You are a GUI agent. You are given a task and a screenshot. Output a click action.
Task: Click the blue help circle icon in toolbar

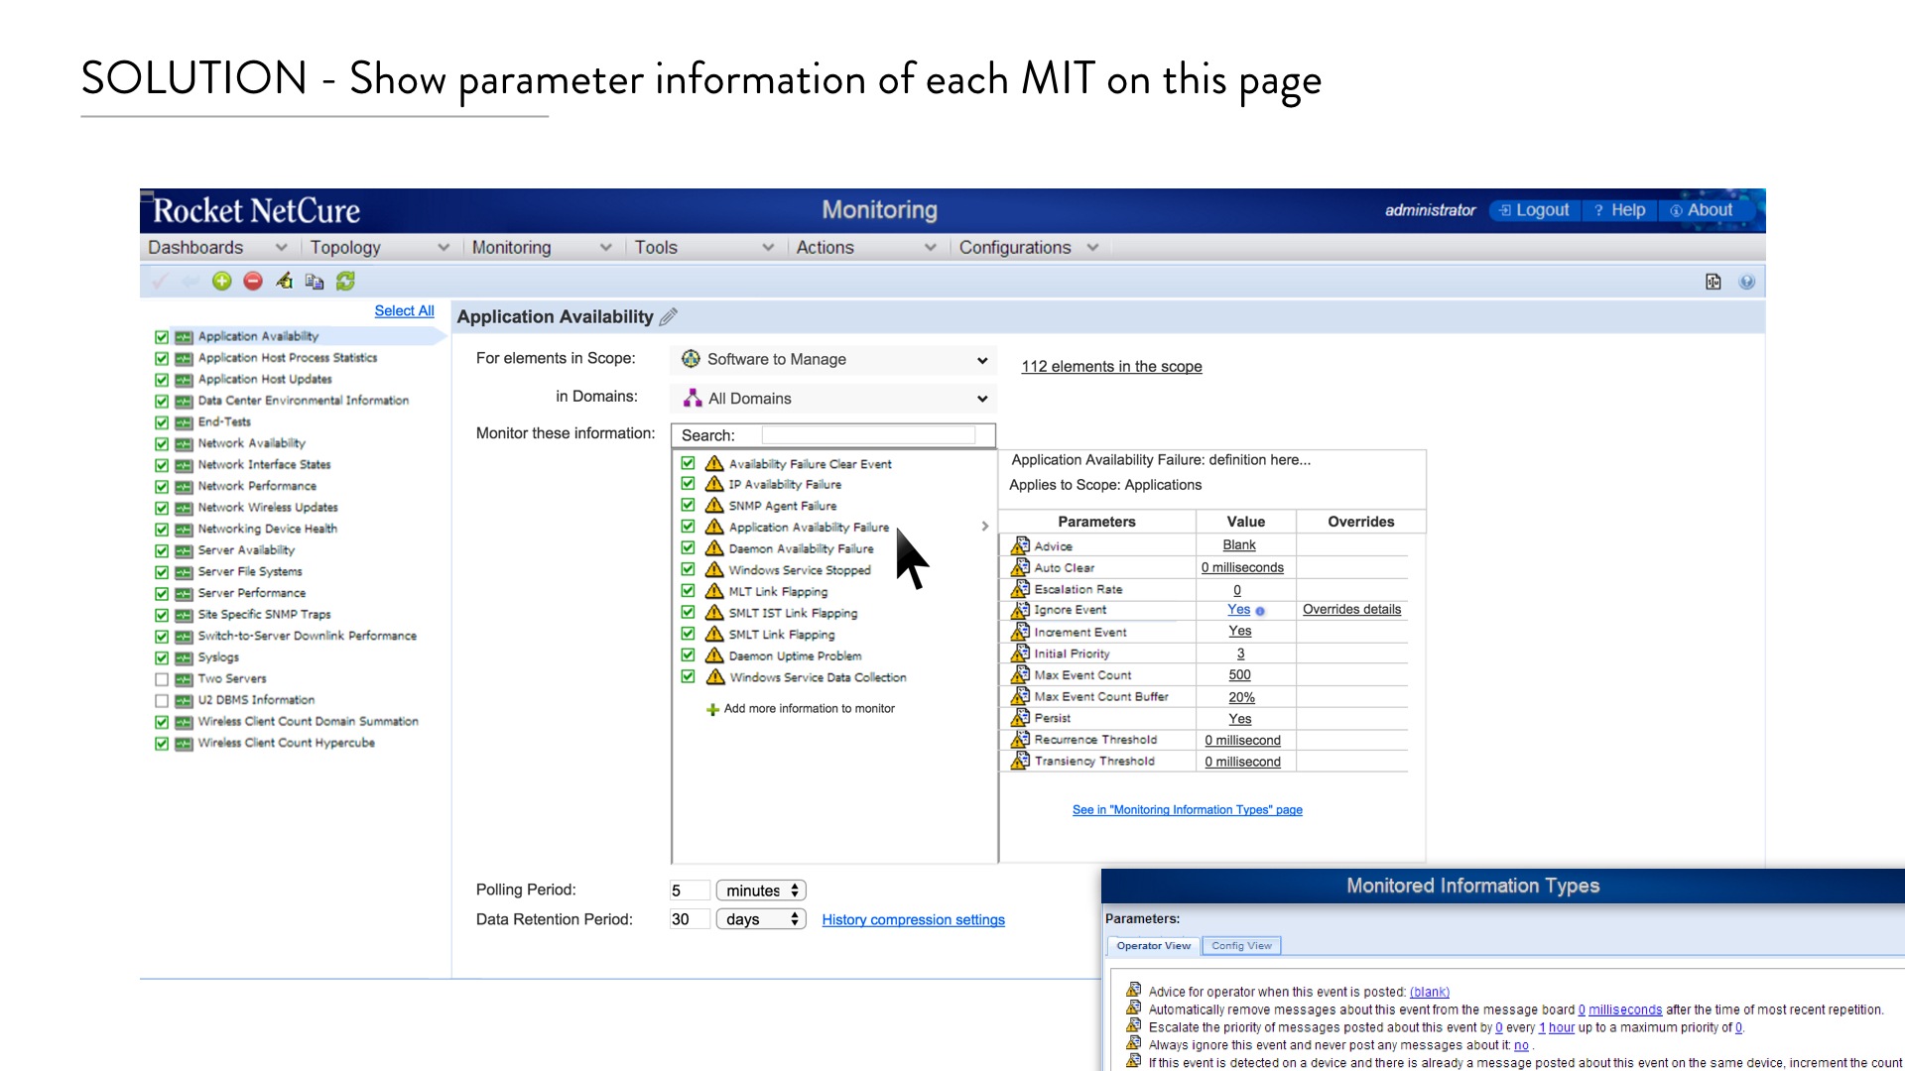pos(1747,282)
